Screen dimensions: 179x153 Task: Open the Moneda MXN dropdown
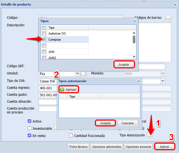[163, 74]
